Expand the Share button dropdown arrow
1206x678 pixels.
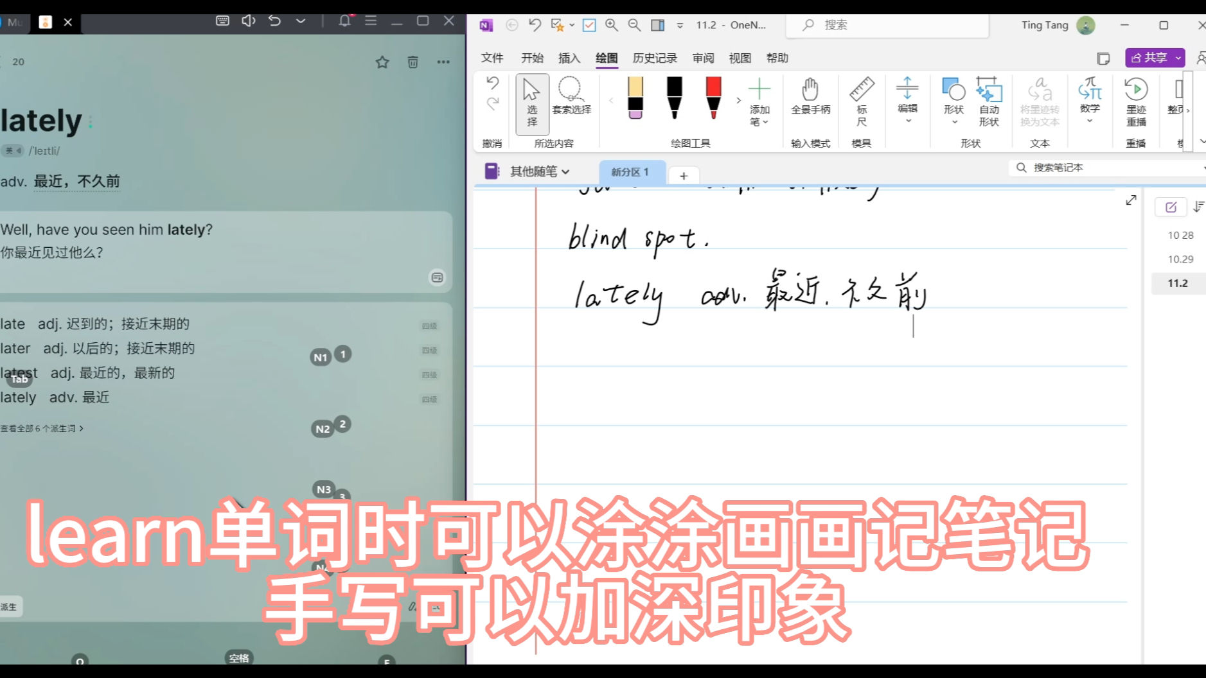coord(1178,58)
